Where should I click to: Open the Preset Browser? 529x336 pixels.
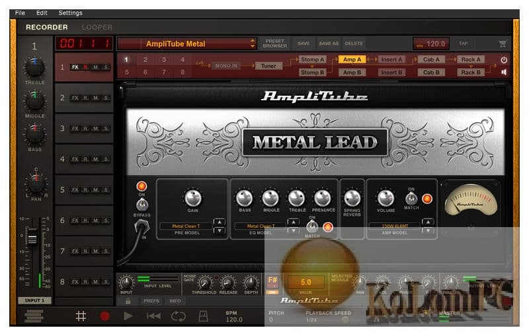coord(274,44)
